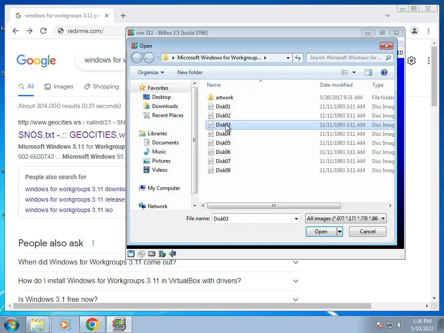The width and height of the screenshot is (444, 333).
Task: Click the Cancel button
Action: [368, 232]
